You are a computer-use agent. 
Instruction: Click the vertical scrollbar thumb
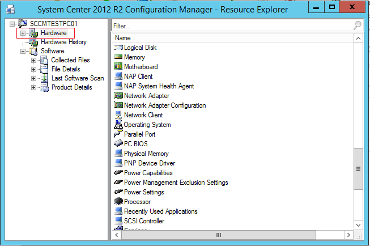coord(358,168)
